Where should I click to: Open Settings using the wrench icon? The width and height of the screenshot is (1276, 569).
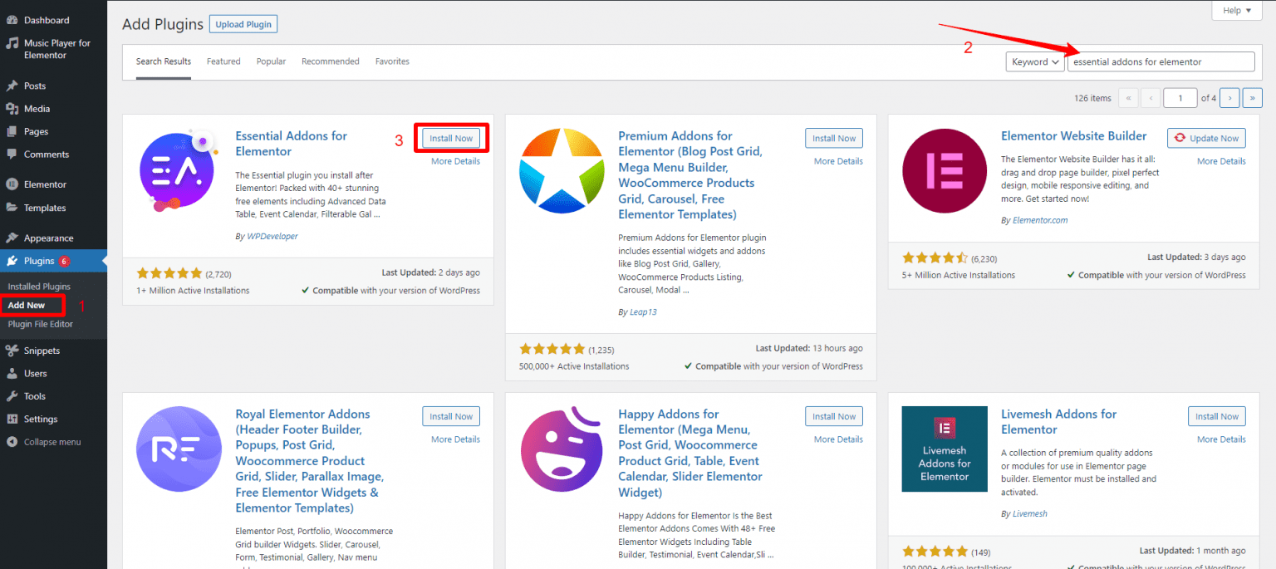(x=12, y=419)
